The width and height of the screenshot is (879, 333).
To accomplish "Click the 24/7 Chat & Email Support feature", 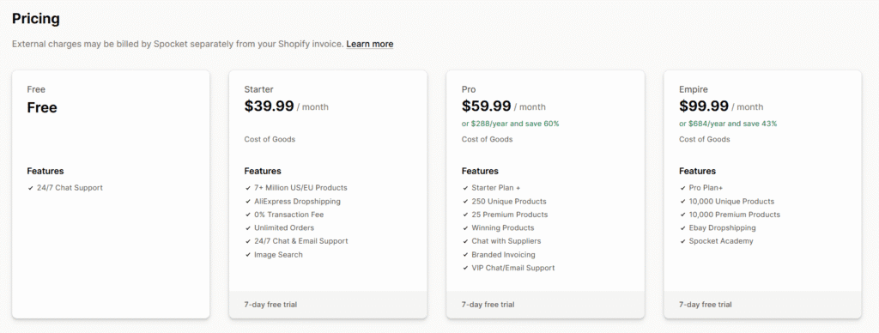I will tap(301, 241).
